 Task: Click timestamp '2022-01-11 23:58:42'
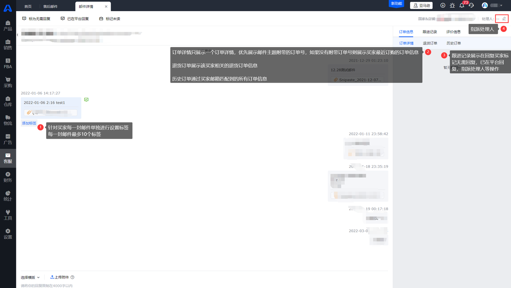click(x=368, y=134)
